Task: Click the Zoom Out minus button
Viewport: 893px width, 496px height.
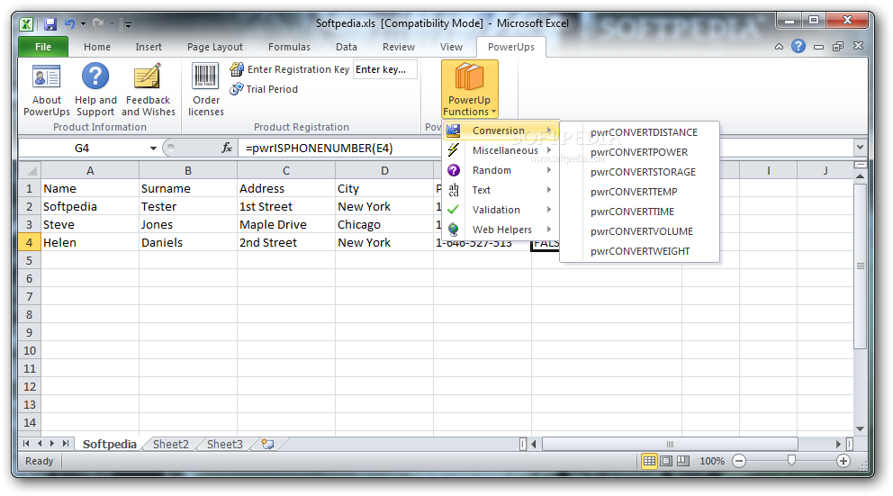Action: coord(739,461)
